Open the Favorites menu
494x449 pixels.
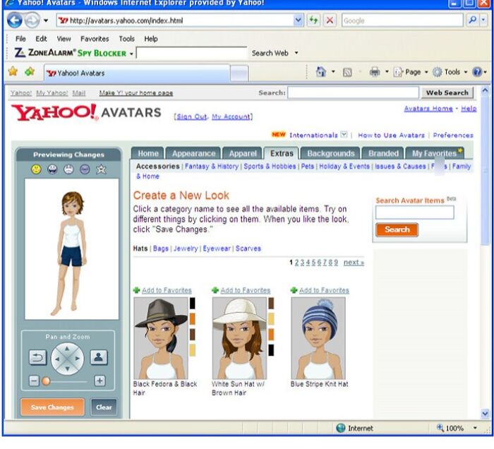pyautogui.click(x=95, y=39)
